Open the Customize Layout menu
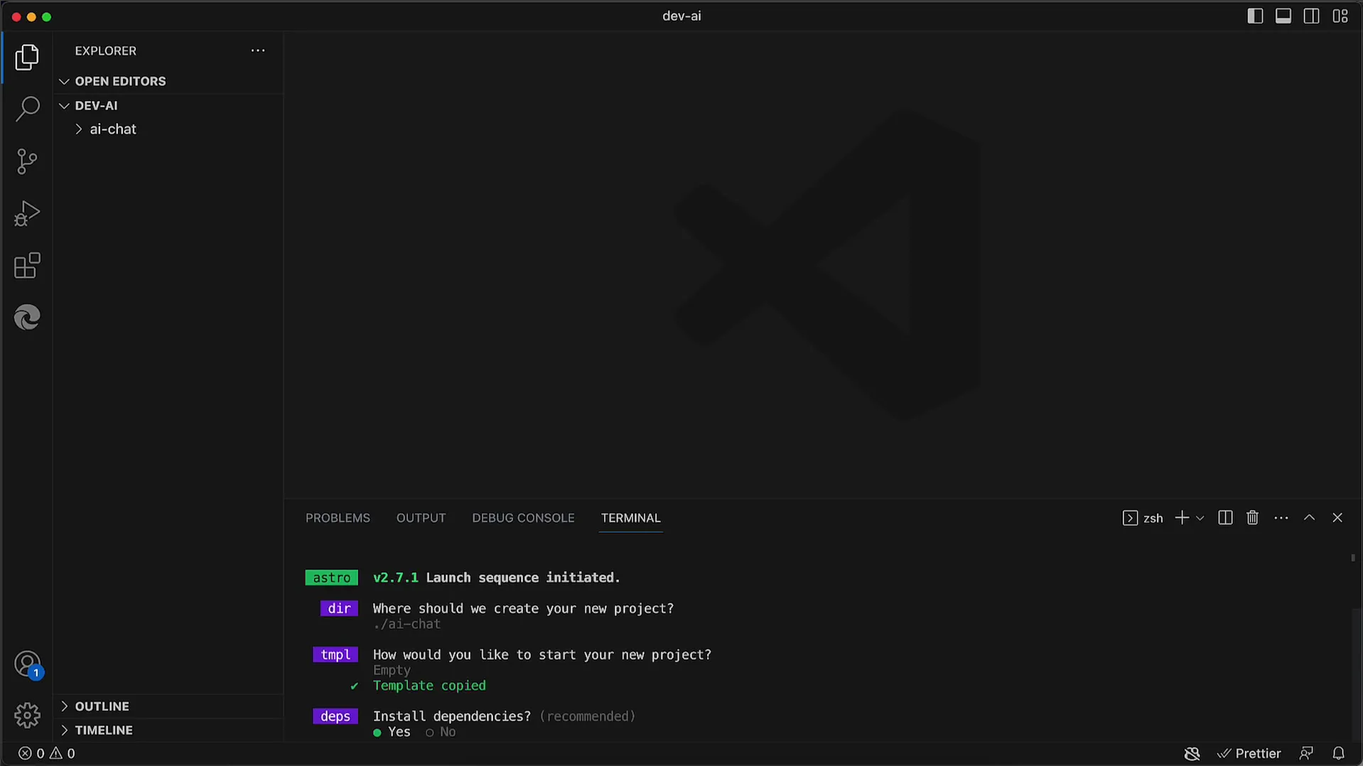 point(1340,16)
